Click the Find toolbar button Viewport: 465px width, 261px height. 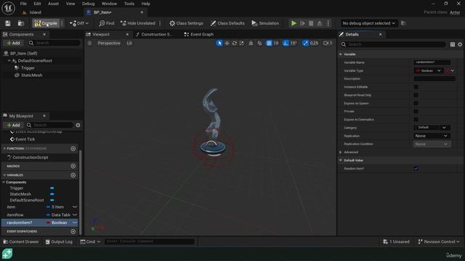tap(107, 23)
